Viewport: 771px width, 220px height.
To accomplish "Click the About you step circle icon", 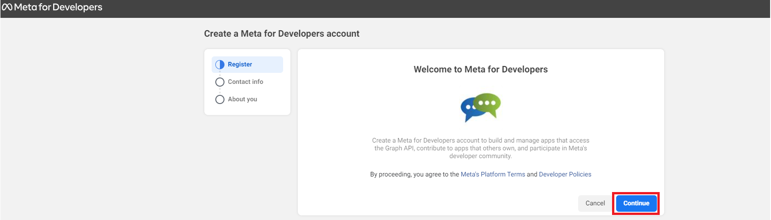I will (220, 99).
